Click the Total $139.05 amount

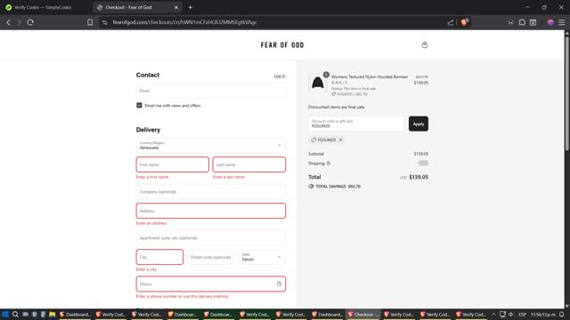coord(419,177)
